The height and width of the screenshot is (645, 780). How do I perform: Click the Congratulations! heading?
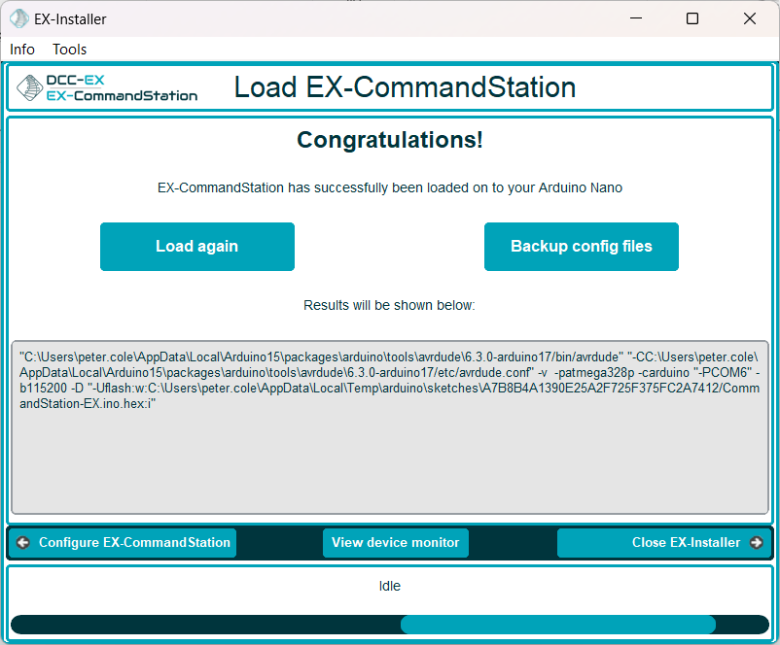coord(389,140)
